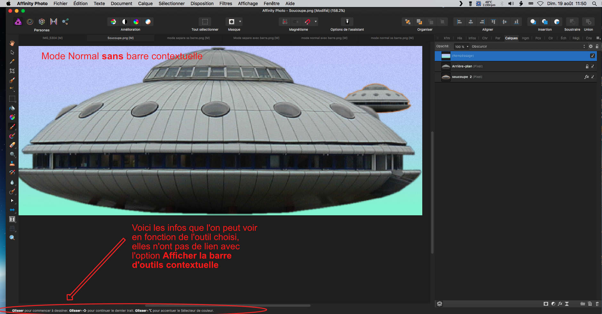Click the Soustraire operation button
The height and width of the screenshot is (314, 602).
tap(572, 22)
